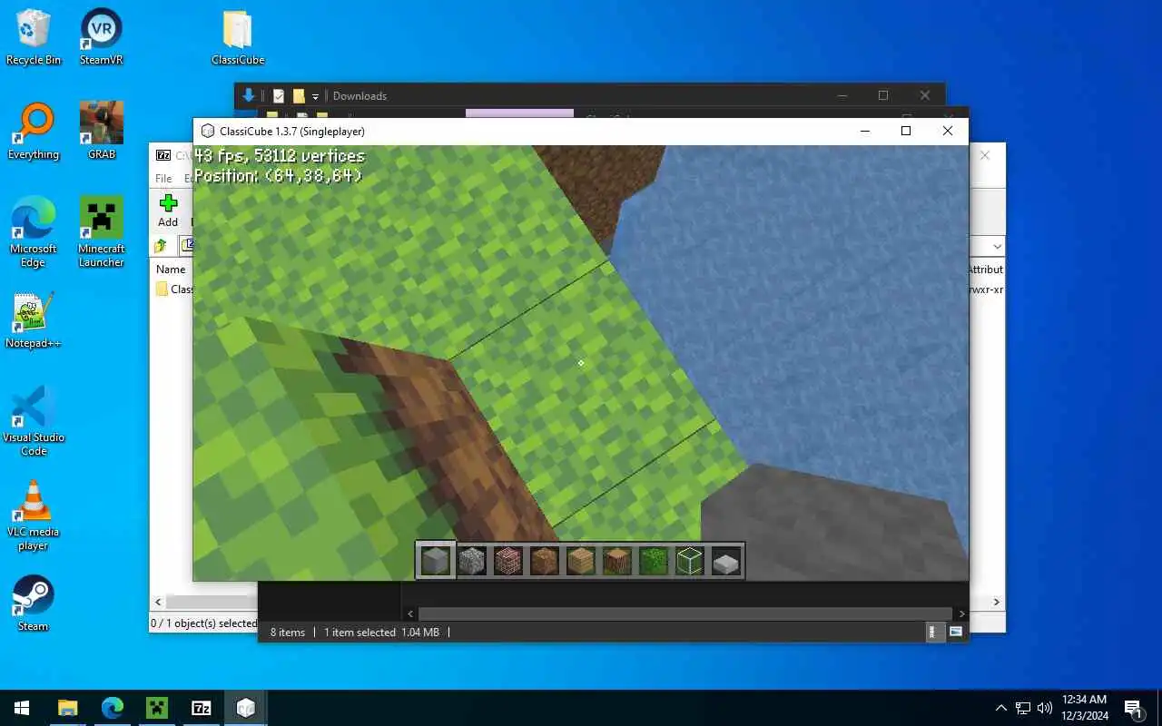Click the ClassiCube window title icon
This screenshot has height=726, width=1162.
pos(208,131)
